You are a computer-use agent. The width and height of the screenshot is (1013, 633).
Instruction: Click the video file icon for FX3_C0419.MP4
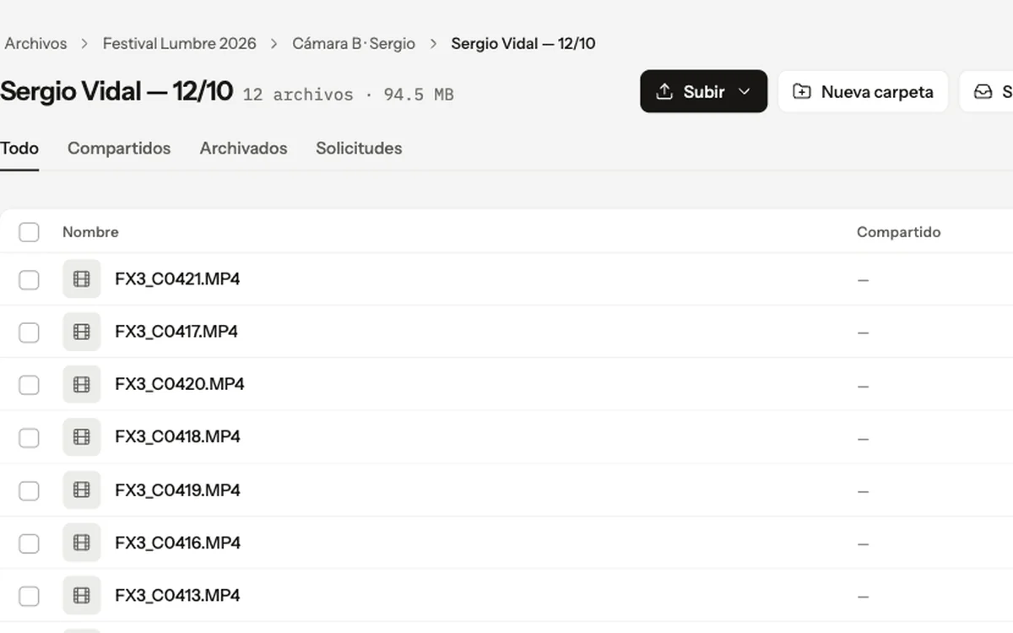[x=82, y=490]
